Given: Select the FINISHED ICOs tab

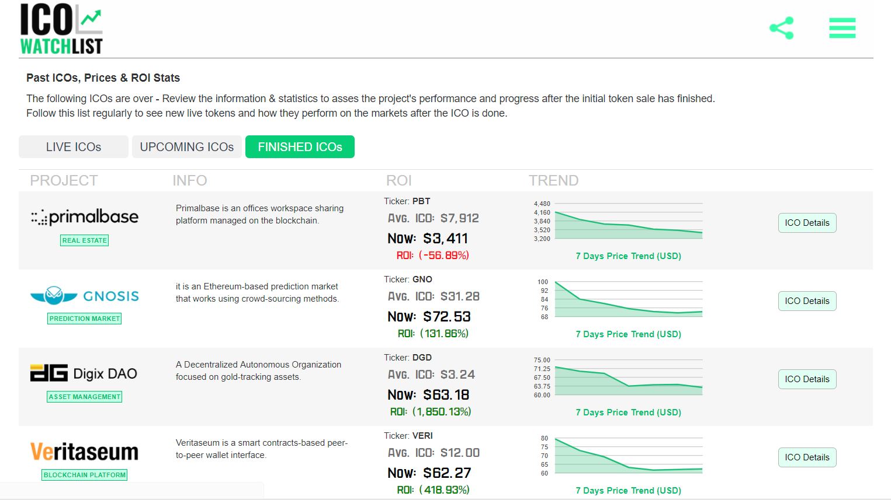Looking at the screenshot, I should pos(300,147).
